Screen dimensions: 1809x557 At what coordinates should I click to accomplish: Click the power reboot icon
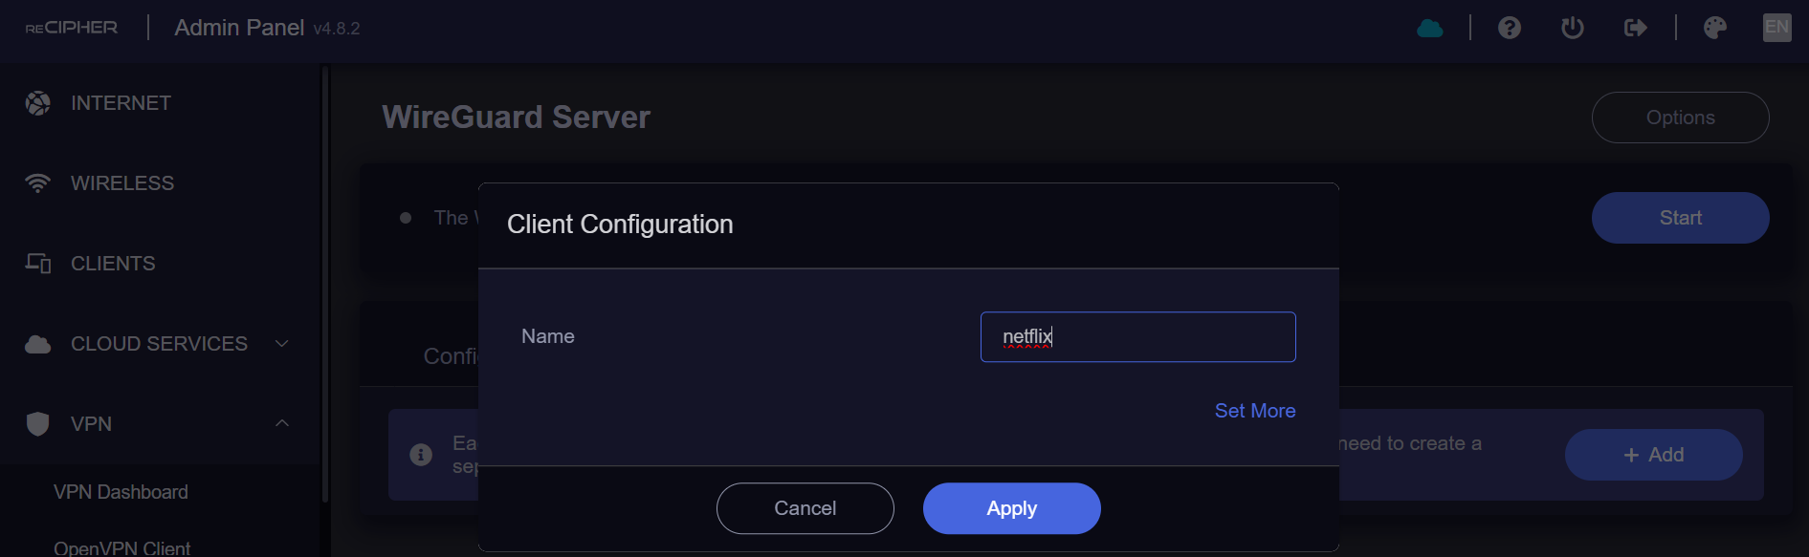(x=1573, y=28)
